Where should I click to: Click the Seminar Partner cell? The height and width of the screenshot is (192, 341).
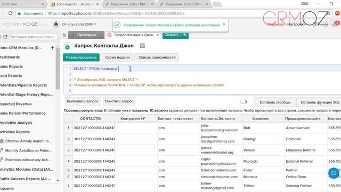pos(305,186)
